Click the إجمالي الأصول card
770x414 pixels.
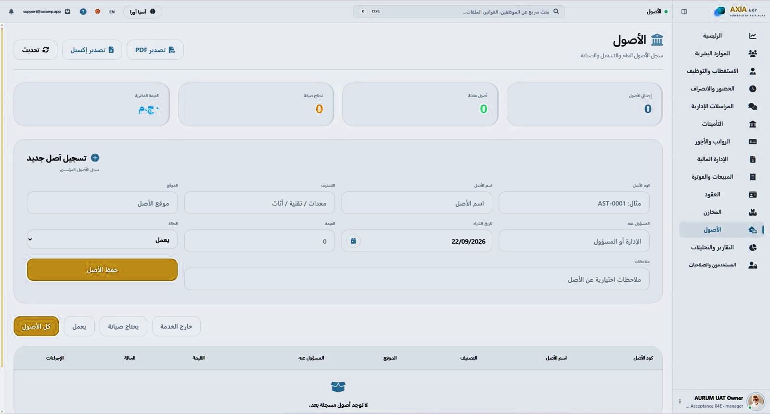585,104
